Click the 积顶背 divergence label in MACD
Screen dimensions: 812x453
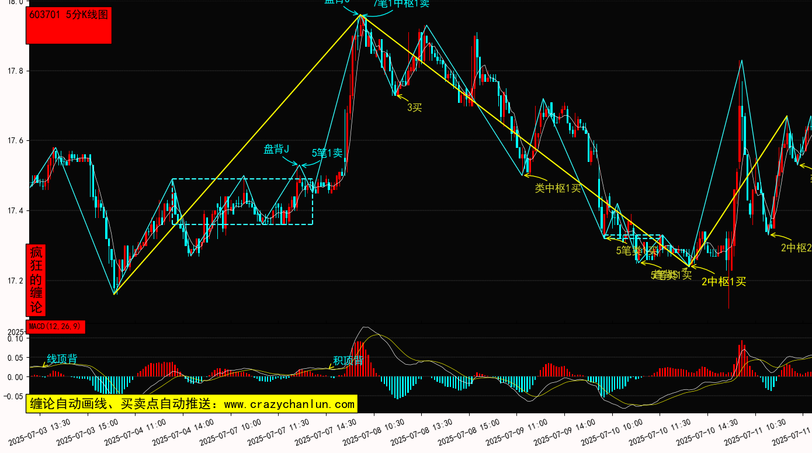pos(348,361)
